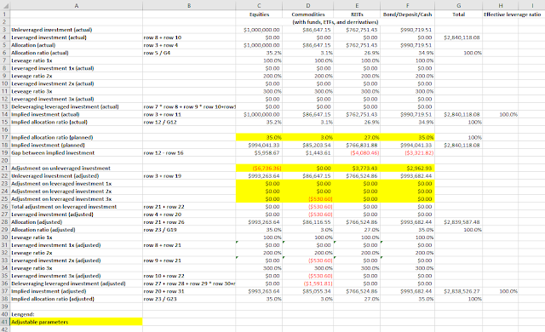Select column F header

(407, 6)
